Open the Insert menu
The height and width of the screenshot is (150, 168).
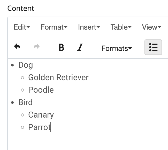point(89,27)
